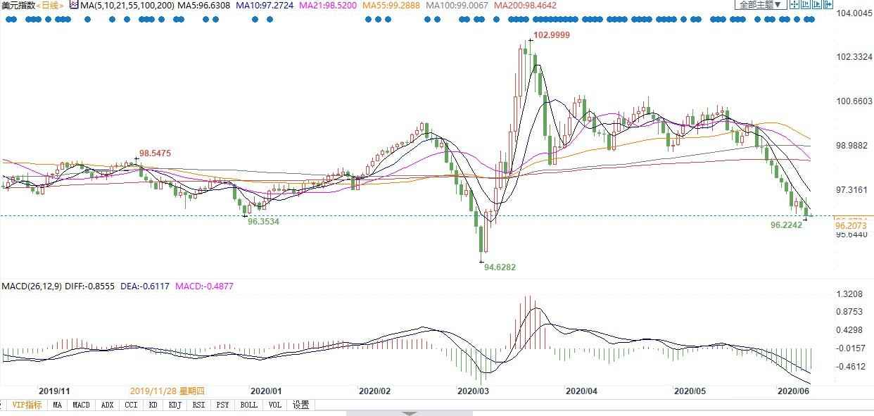Image resolution: width=874 pixels, height=416 pixels.
Task: Click the playback arrow icon at top right
Action: (816, 4)
